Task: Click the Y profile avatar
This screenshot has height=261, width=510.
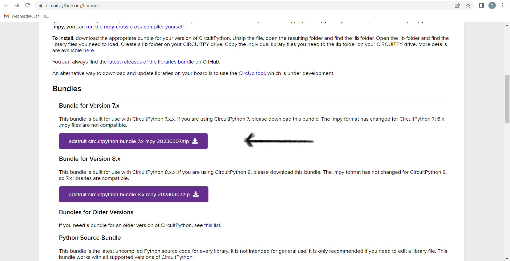Action: [x=492, y=5]
